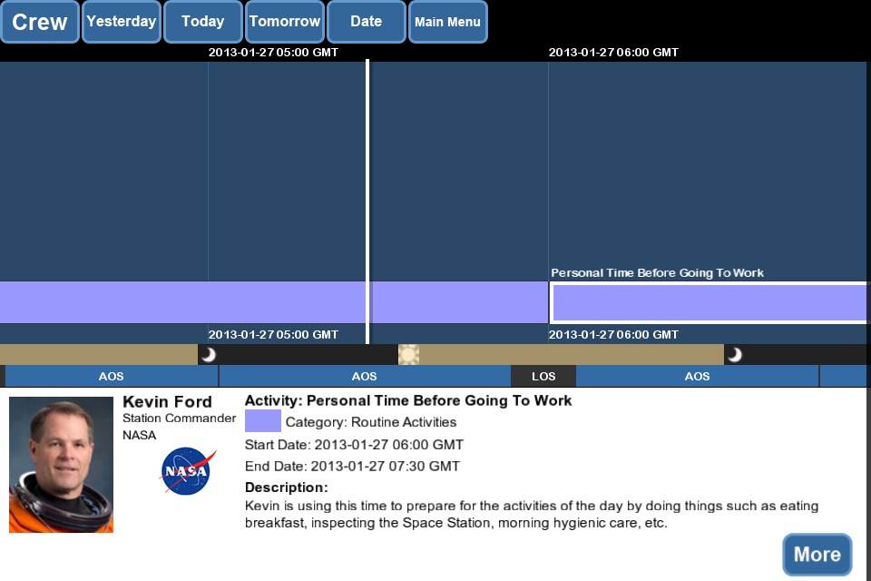The image size is (871, 581).
Task: Click the top 06:00 GMT time label
Action: (x=613, y=53)
